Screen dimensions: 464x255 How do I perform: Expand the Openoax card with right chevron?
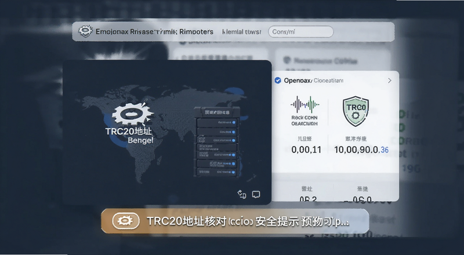[x=389, y=81]
